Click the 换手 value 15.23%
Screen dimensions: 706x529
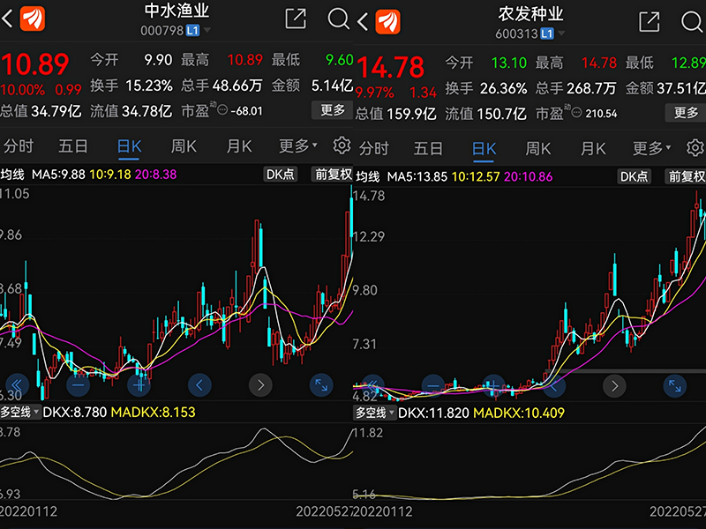(x=149, y=86)
